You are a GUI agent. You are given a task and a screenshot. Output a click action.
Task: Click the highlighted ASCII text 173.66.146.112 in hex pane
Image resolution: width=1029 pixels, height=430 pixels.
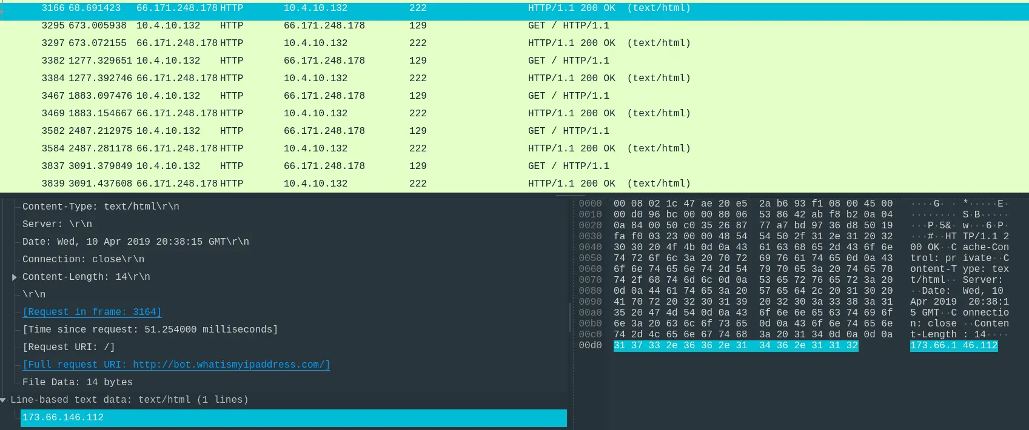[953, 345]
